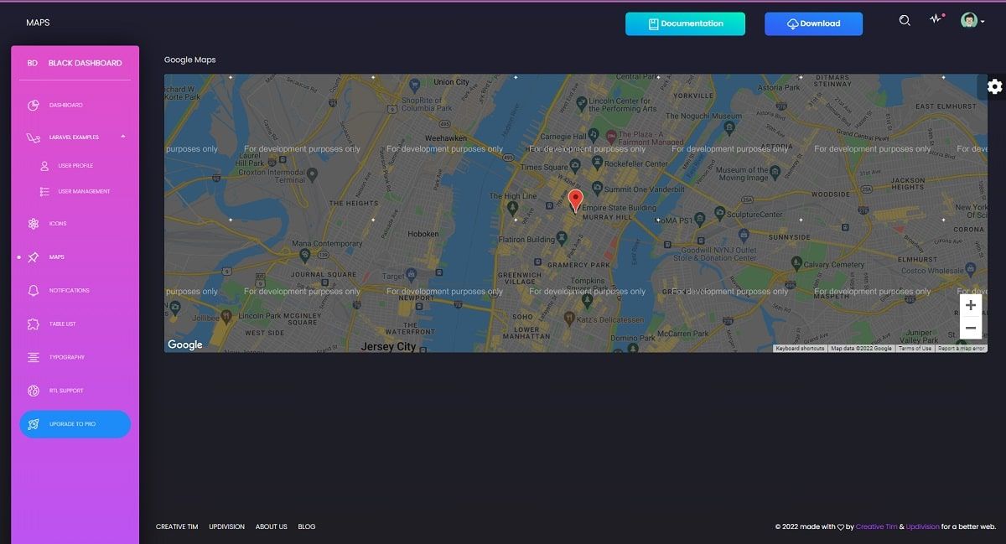Image resolution: width=1006 pixels, height=544 pixels.
Task: Click the Times Square map marker
Action: coord(575,165)
